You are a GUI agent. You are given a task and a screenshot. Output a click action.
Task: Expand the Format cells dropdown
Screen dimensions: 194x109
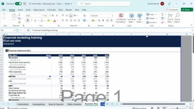[156, 22]
